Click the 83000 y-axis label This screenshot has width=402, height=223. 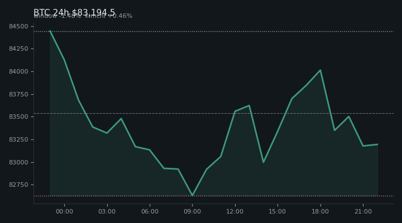(x=18, y=162)
